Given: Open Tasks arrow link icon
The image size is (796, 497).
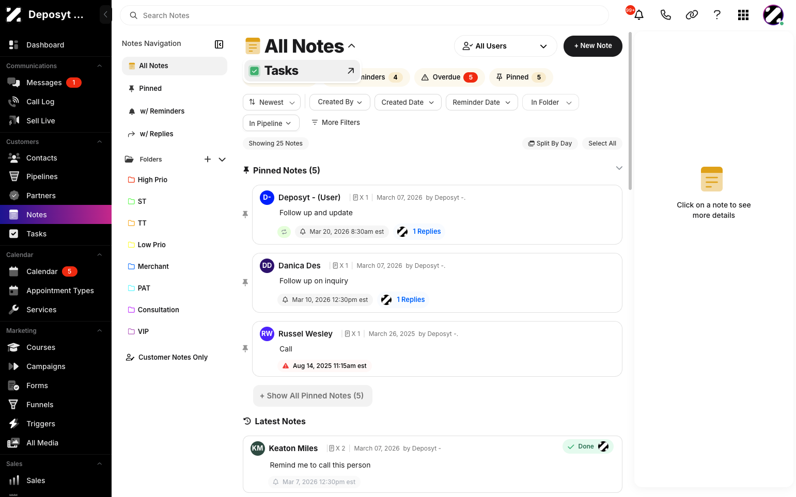Looking at the screenshot, I should (351, 71).
